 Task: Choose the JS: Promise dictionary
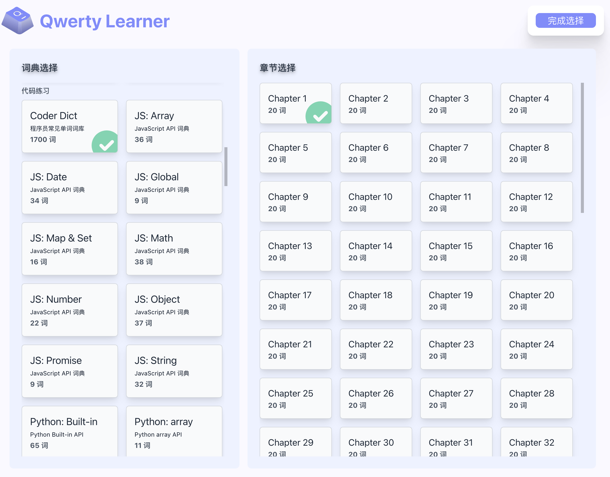click(70, 371)
